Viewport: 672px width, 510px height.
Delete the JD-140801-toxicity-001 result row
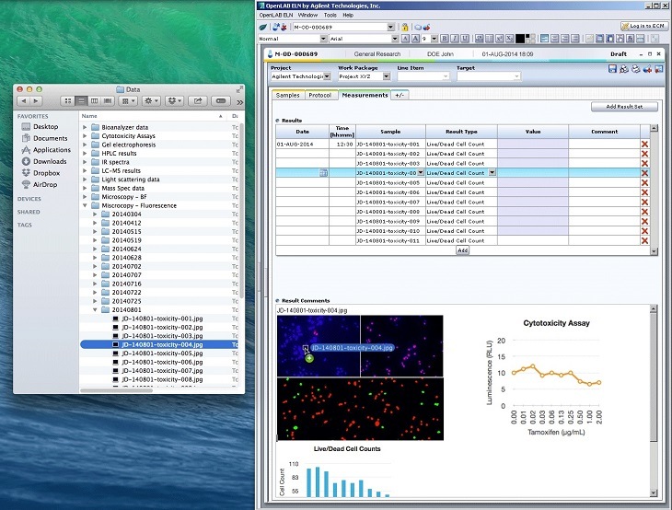pos(644,144)
